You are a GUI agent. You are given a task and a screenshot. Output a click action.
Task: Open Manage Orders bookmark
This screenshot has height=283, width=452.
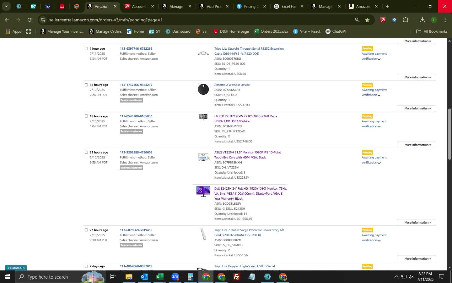pos(105,31)
